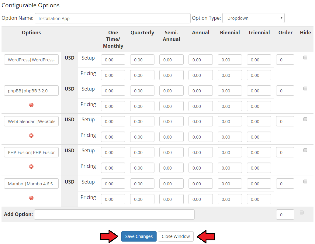Viewport: 315px width, 244px height.
Task: Tick the Hide checkbox for Add Option row
Action: (x=302, y=212)
